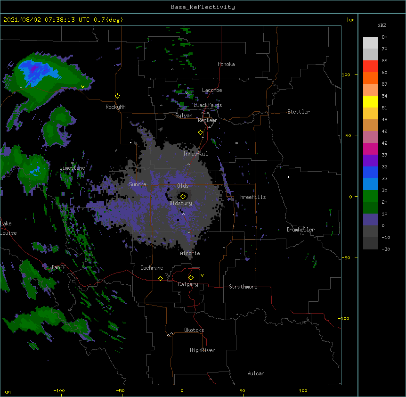Click the Lacombe city label

pos(212,90)
